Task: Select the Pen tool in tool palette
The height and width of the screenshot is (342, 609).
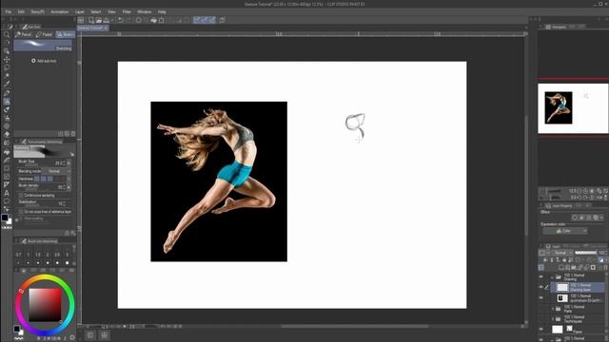Action: tap(7, 93)
